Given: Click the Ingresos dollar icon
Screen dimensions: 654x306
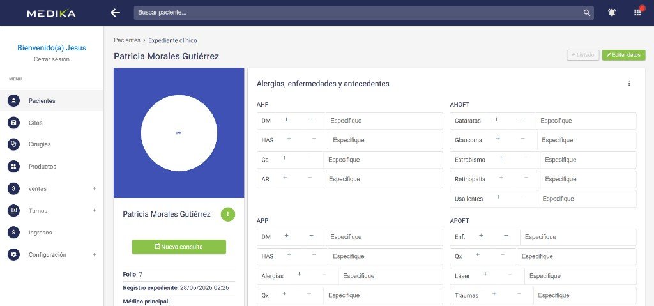Looking at the screenshot, I should (x=14, y=233).
